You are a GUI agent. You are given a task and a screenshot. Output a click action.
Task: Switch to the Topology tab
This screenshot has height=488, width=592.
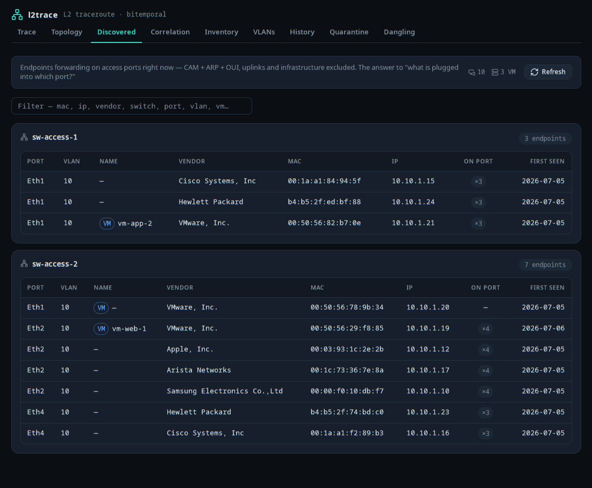(67, 32)
